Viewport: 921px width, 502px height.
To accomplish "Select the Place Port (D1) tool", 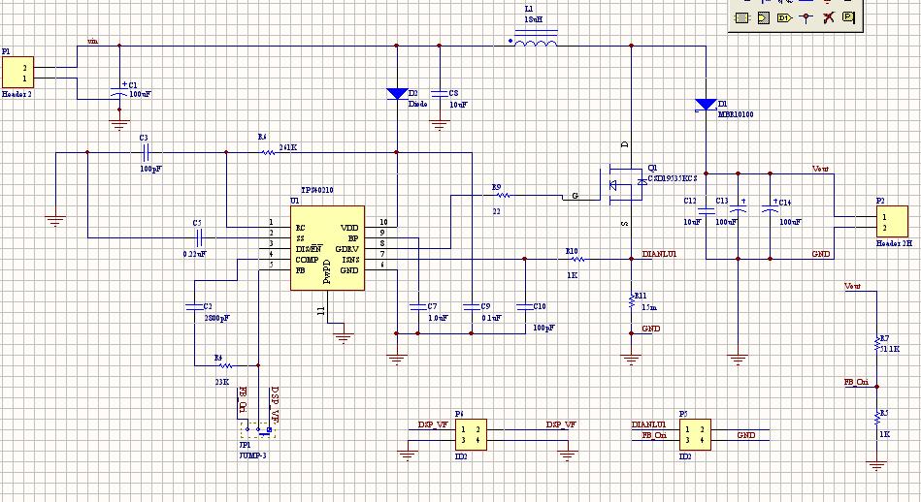I will tap(784, 17).
